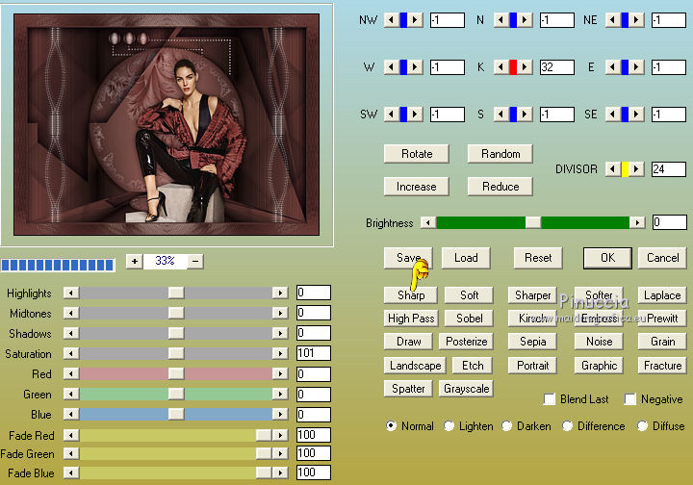
Task: Apply the Spatter preset
Action: (x=408, y=389)
